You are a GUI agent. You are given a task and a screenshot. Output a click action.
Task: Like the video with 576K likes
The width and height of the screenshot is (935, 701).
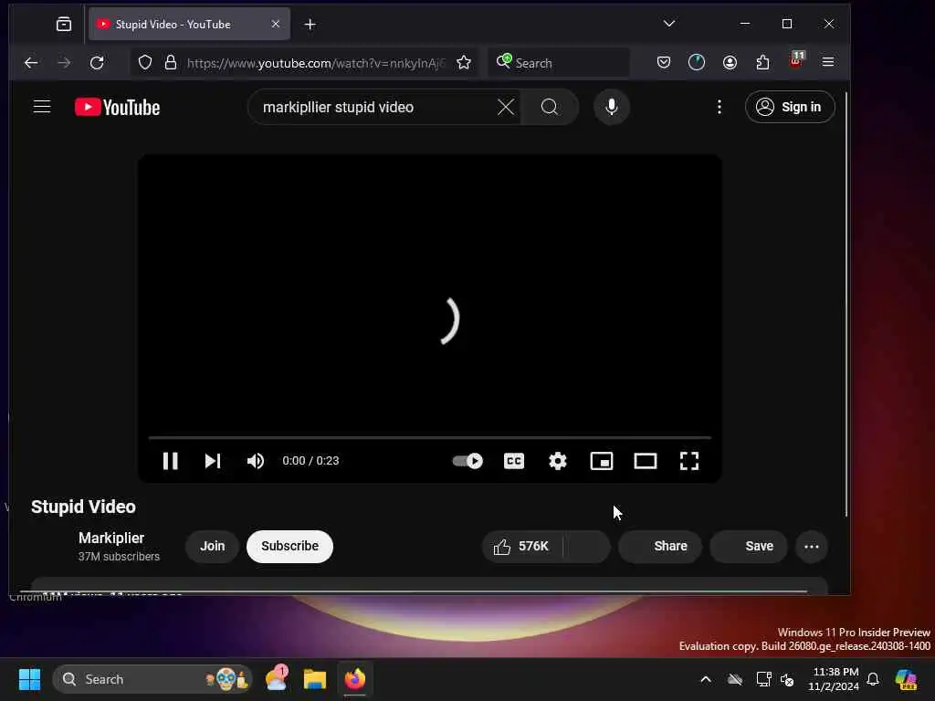tap(521, 546)
